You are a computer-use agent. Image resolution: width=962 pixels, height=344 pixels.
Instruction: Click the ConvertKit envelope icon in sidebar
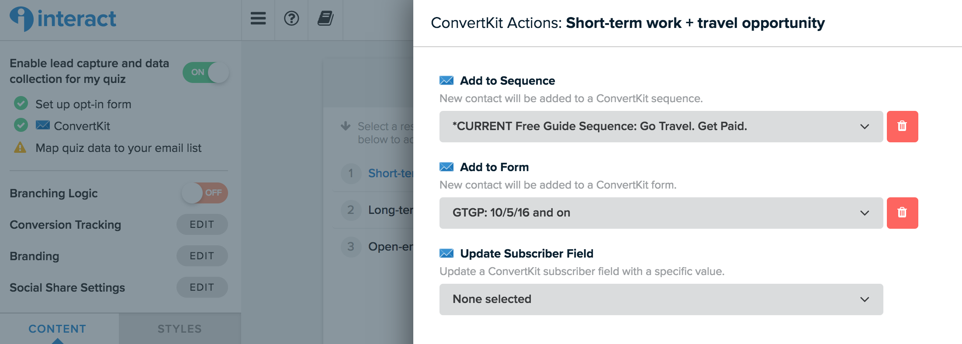click(43, 125)
